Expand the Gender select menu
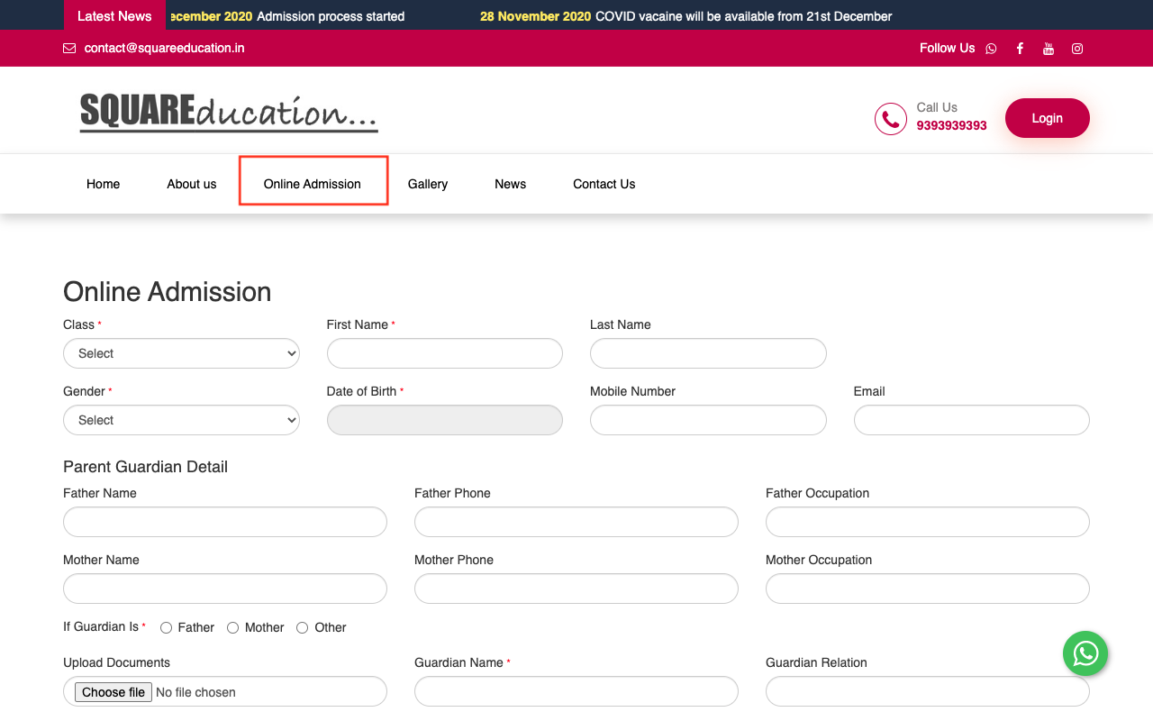This screenshot has width=1153, height=721. point(181,420)
